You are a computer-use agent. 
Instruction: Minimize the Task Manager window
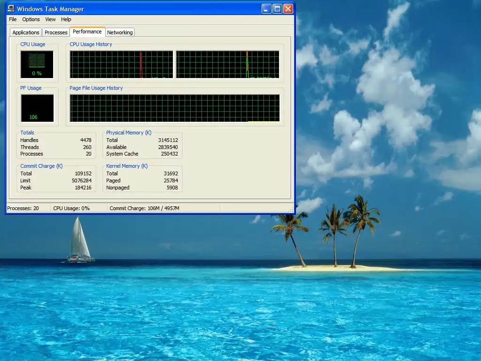click(x=266, y=9)
